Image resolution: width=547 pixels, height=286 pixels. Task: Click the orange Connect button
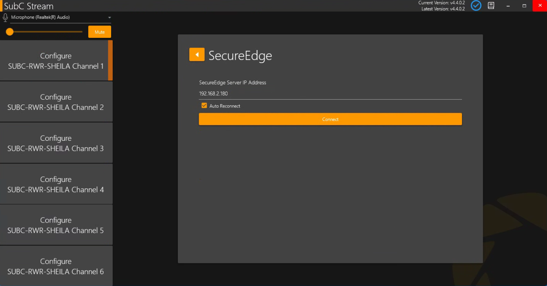click(330, 119)
